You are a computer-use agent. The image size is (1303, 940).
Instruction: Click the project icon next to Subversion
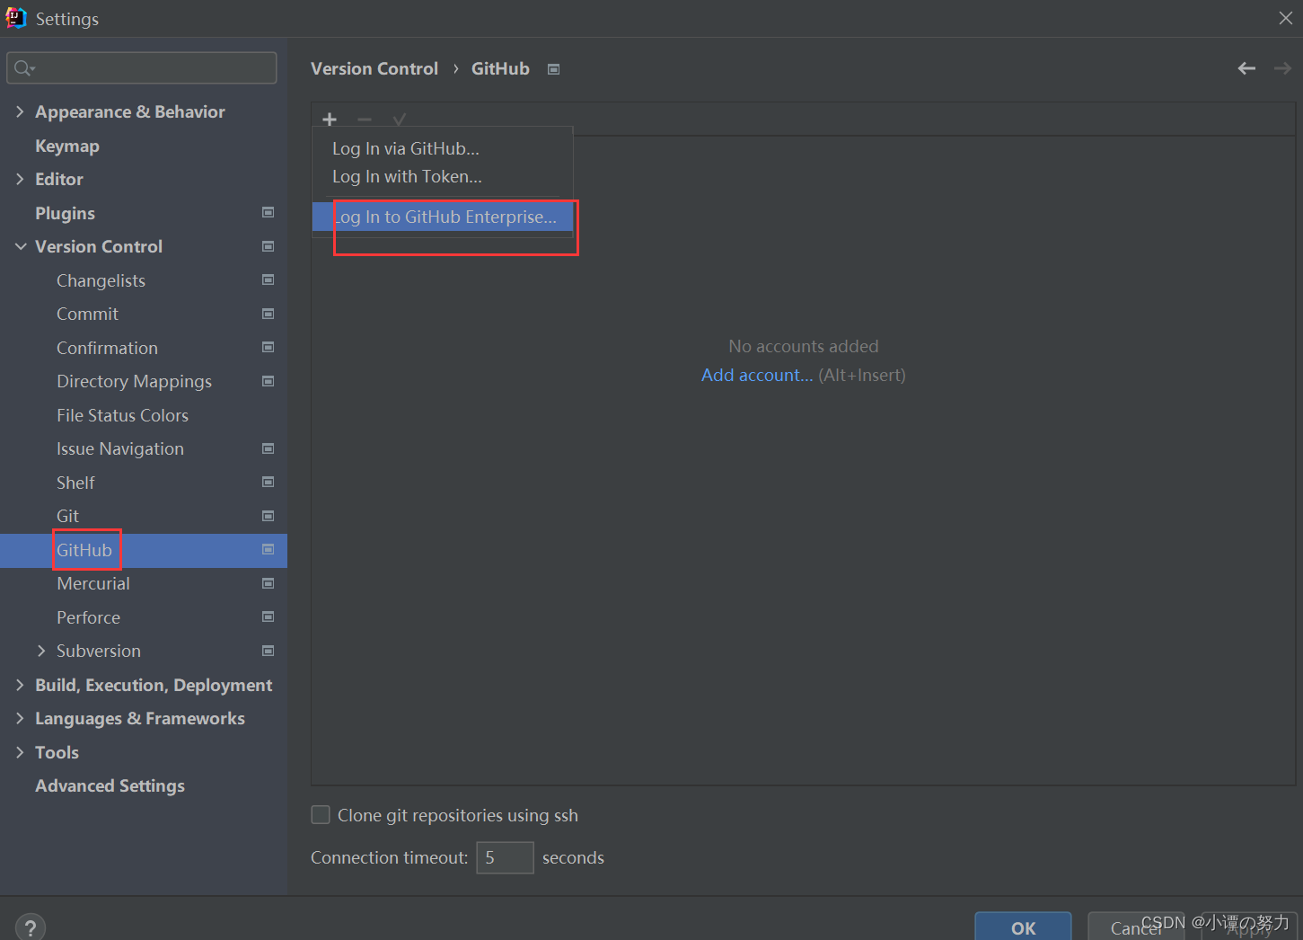point(268,651)
